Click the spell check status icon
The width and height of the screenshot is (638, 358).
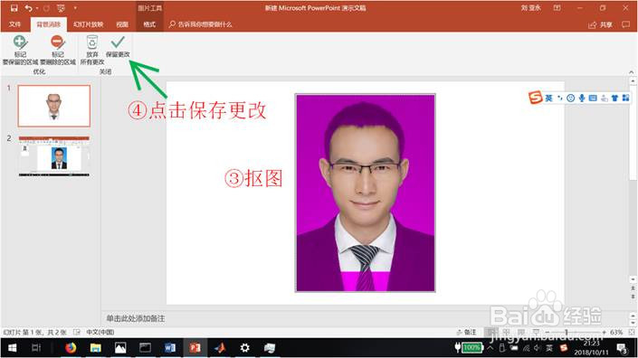(x=77, y=332)
